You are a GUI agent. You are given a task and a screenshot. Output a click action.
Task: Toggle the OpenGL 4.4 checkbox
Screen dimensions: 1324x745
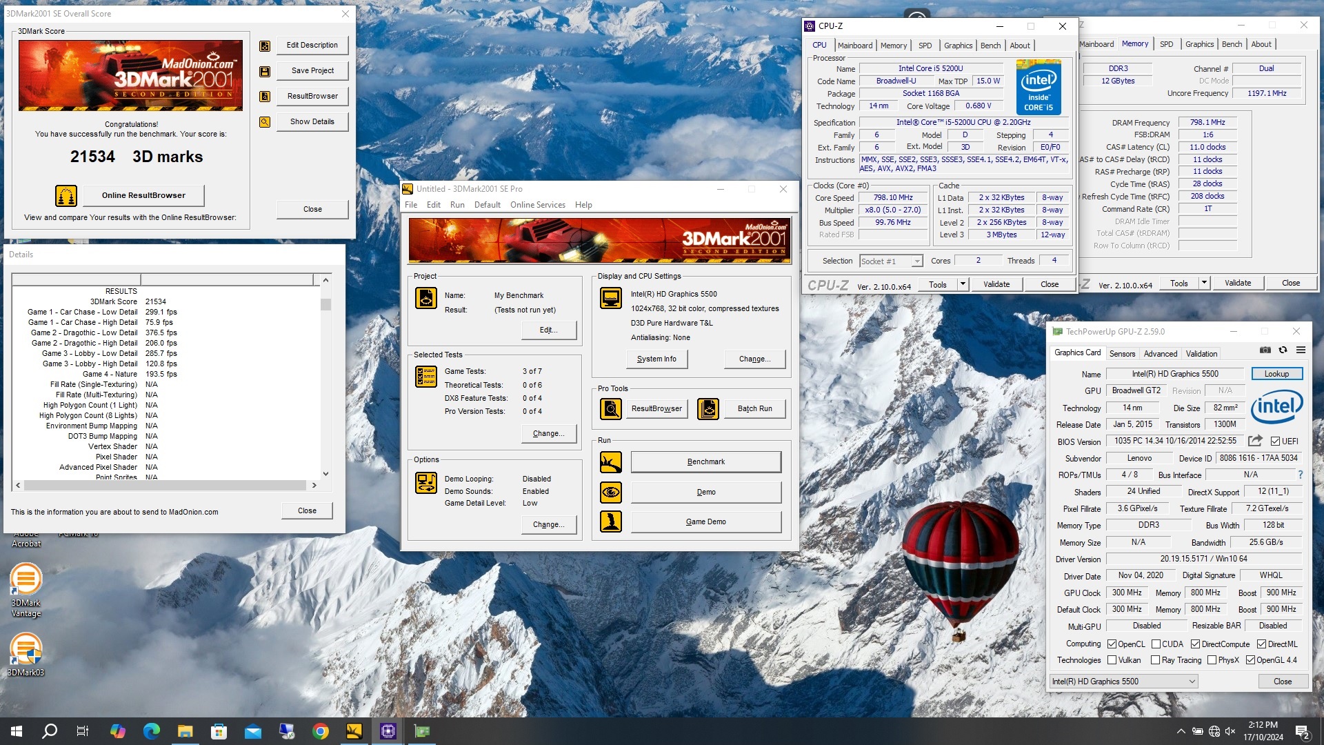pos(1250,660)
